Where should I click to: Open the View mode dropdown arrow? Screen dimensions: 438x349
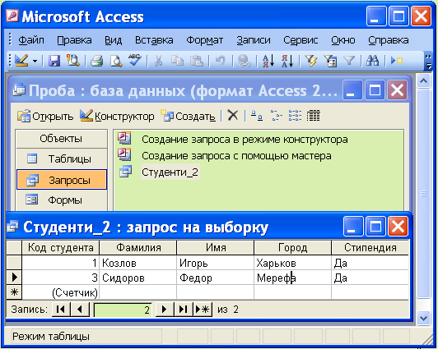(35, 61)
